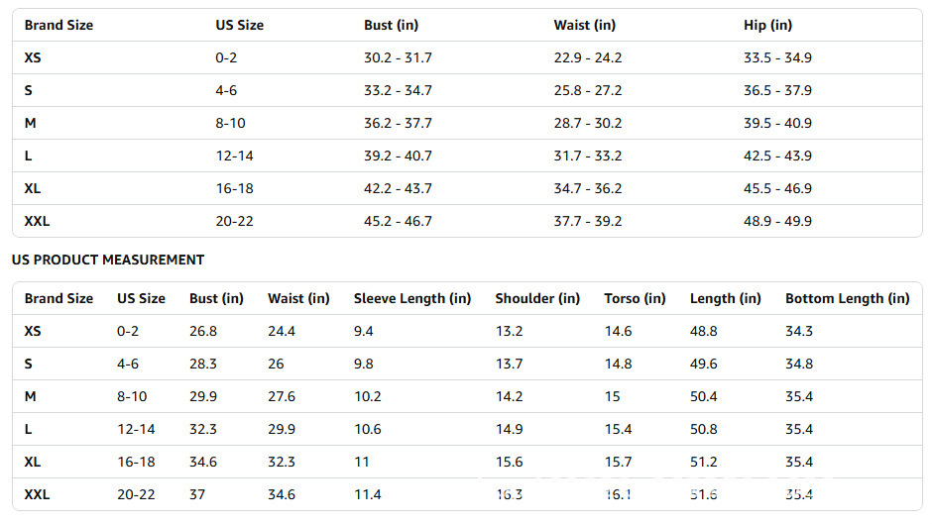Screen dimensions: 932x524
Task: Select the XL hip range 45.5 - 46.9
Action: (x=777, y=189)
